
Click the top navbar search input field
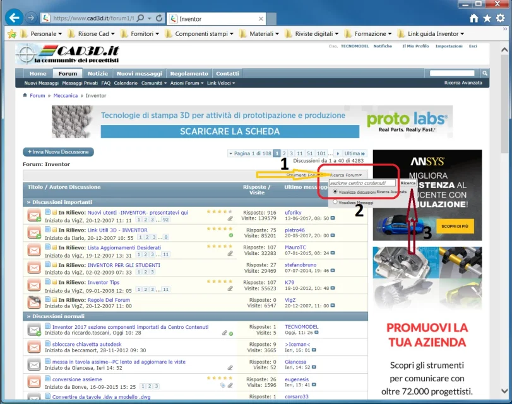click(x=452, y=73)
